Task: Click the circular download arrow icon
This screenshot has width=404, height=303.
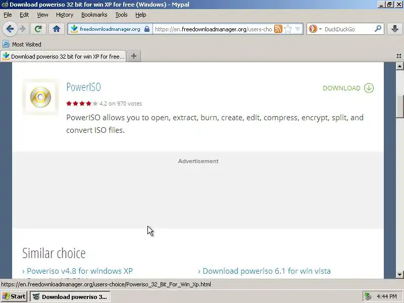Action: click(369, 88)
